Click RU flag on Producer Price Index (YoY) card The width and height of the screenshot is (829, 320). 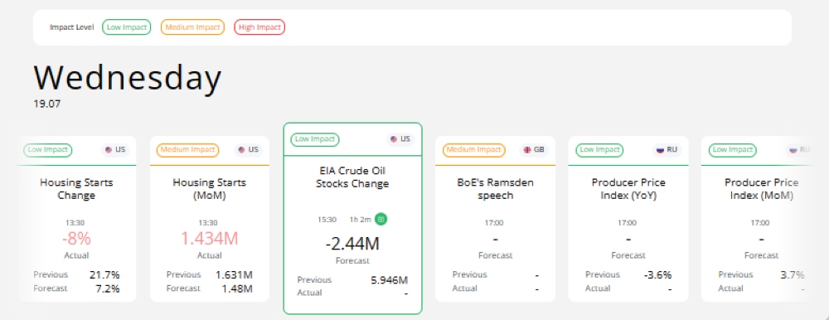(660, 150)
